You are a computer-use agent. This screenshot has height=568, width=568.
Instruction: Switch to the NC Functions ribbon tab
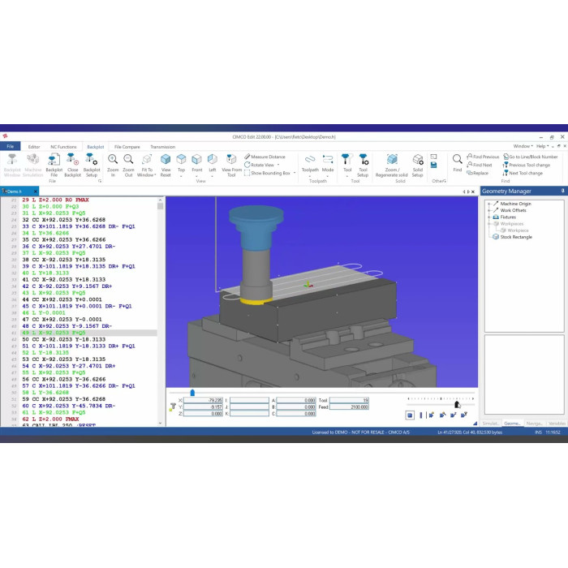click(62, 147)
